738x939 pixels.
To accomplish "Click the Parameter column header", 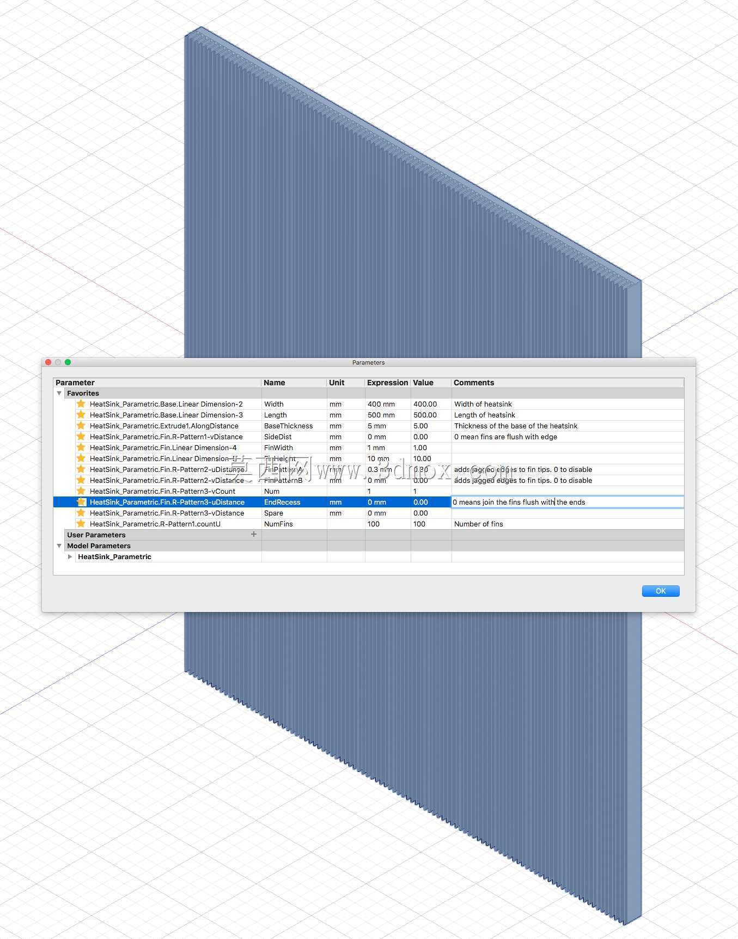I will coord(157,383).
